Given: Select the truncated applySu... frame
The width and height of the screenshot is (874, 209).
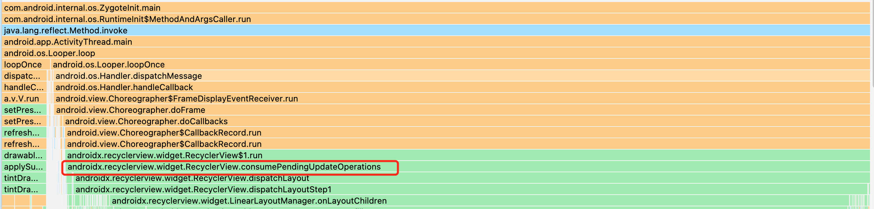Looking at the screenshot, I should [x=23, y=167].
